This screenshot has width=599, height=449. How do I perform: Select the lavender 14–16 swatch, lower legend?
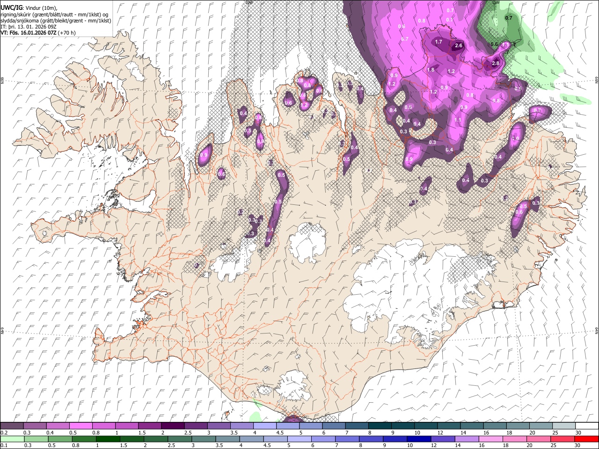(x=467, y=439)
